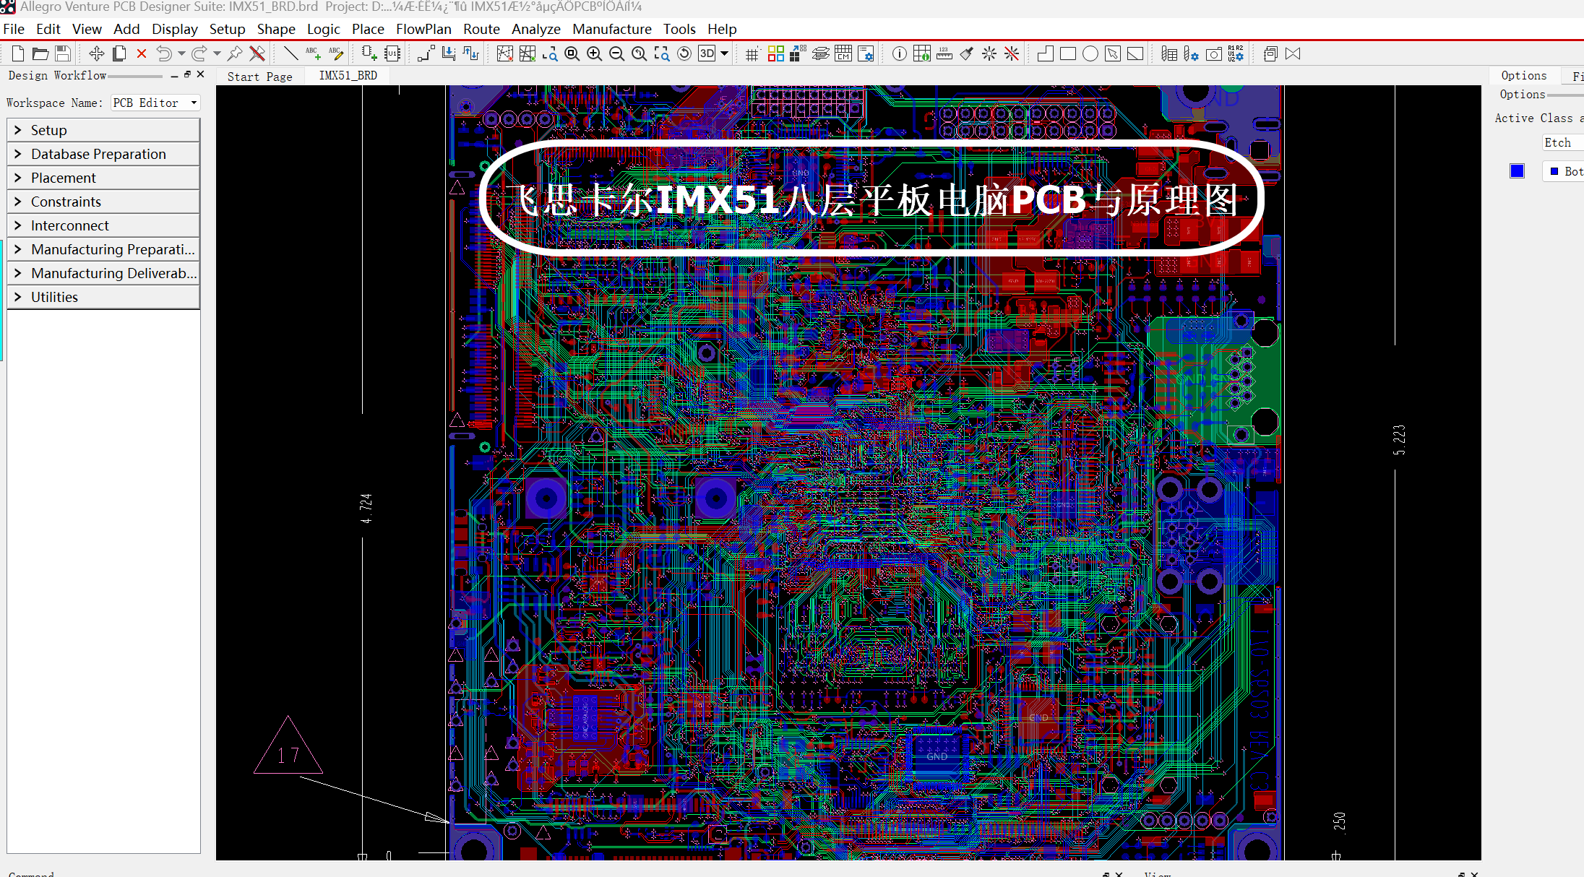Select the Add Line tool

tap(290, 53)
